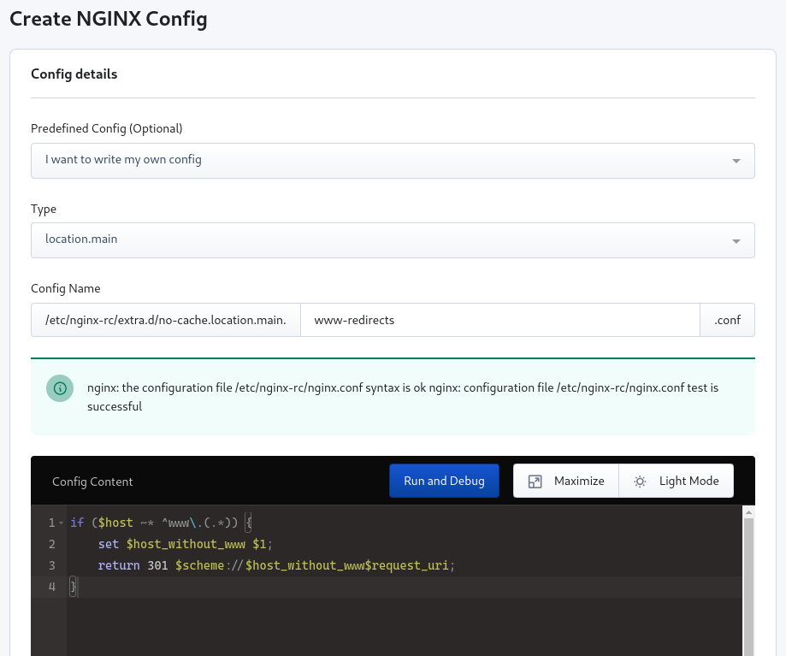
Task: Click the scrollbar up arrow in editor
Action: coord(748,512)
